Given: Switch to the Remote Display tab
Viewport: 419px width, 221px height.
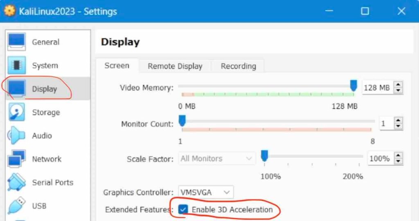Looking at the screenshot, I should coord(175,66).
